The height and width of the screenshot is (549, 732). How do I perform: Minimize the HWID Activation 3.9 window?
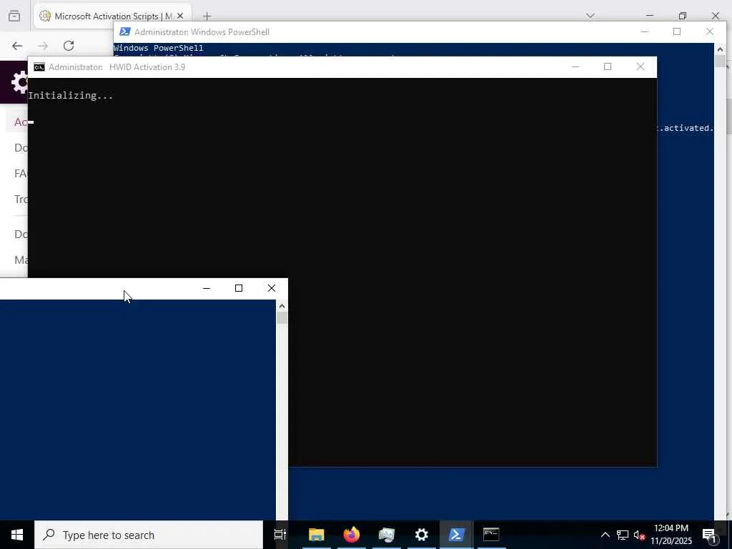(575, 66)
